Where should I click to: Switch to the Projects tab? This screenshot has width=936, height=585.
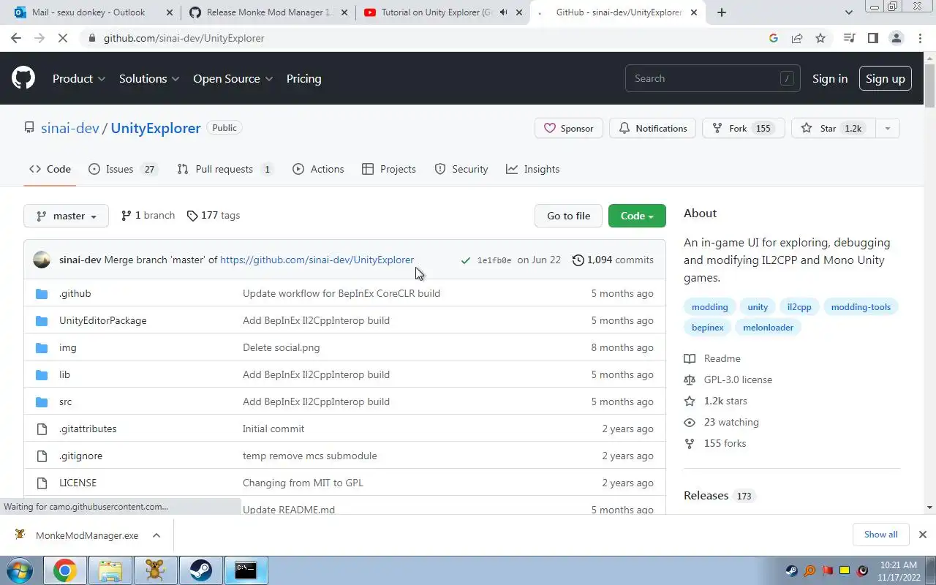[389, 169]
